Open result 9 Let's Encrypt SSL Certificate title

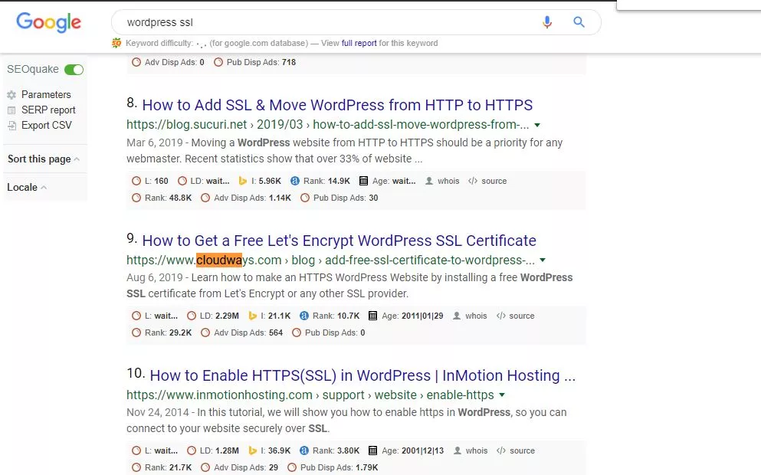(x=339, y=241)
